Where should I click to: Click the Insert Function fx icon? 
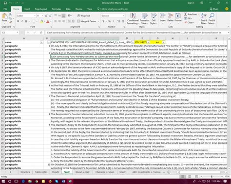(x=41, y=33)
